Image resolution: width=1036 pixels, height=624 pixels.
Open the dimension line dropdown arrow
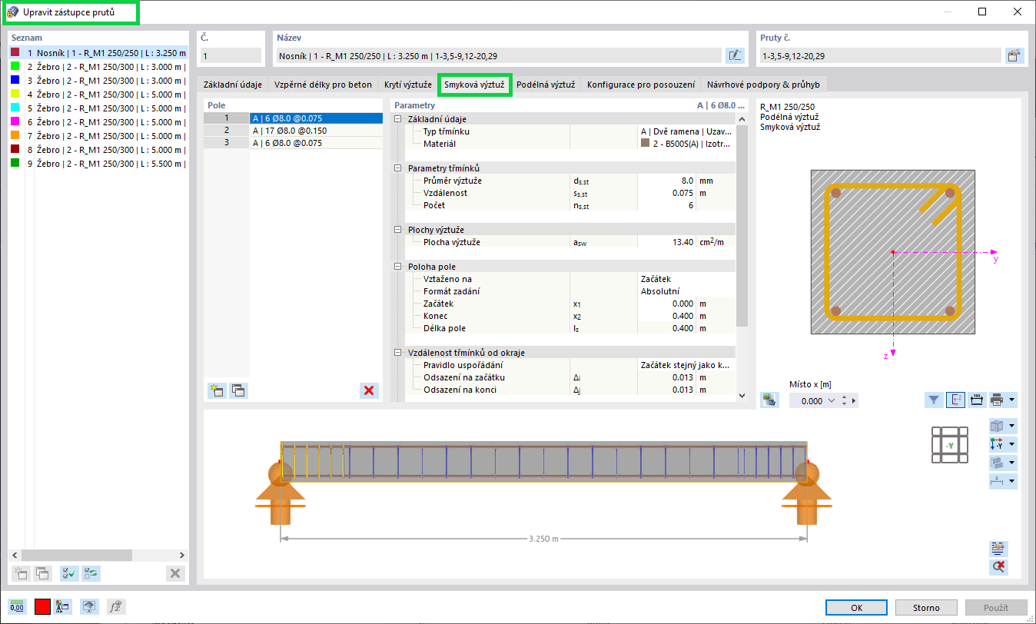click(1012, 481)
